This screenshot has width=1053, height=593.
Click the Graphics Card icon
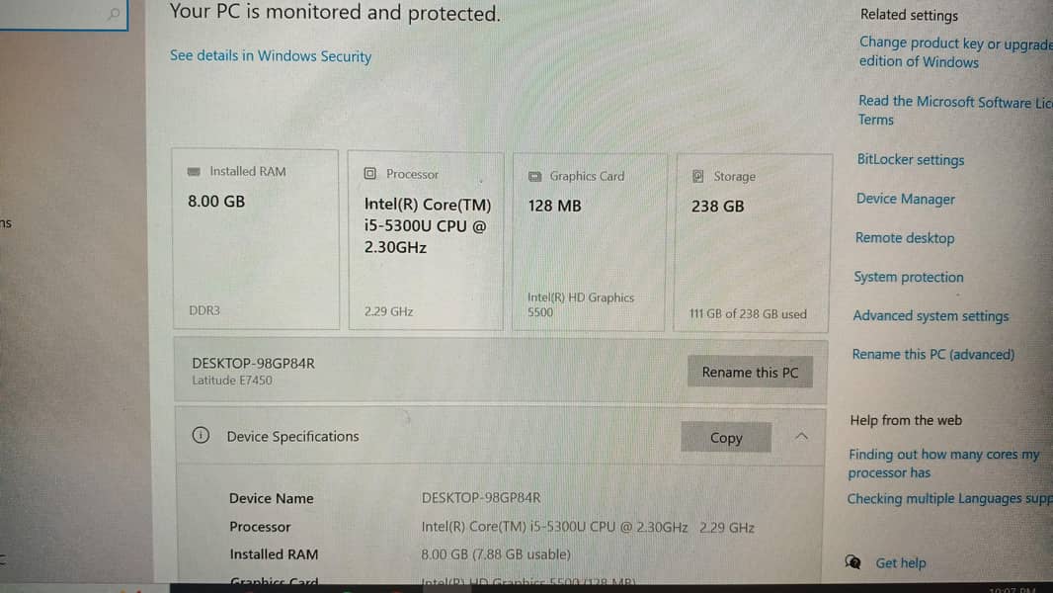coord(534,177)
